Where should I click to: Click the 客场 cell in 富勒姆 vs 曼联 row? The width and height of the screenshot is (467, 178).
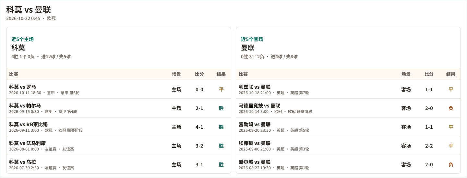click(x=406, y=127)
